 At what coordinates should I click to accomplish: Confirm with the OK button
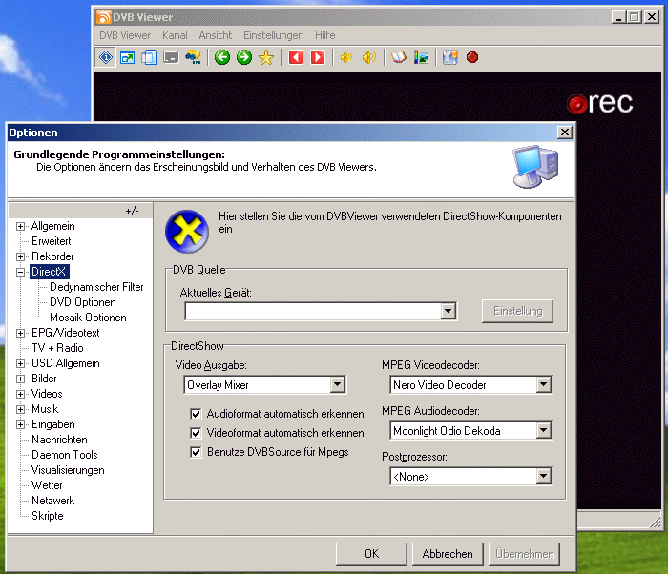pos(371,554)
